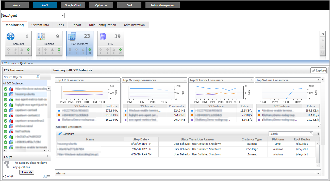Open the Alarms panel info icon
330x181 pixels.
pos(315,173)
